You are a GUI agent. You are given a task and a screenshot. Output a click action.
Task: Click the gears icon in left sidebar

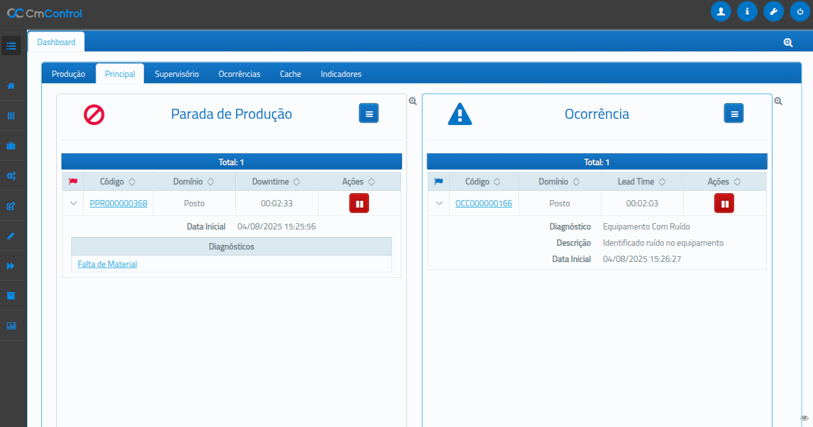[11, 176]
